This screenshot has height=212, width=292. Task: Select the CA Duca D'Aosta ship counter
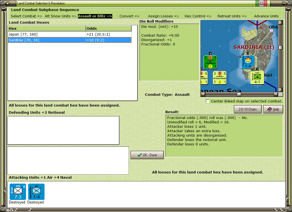pos(220,78)
